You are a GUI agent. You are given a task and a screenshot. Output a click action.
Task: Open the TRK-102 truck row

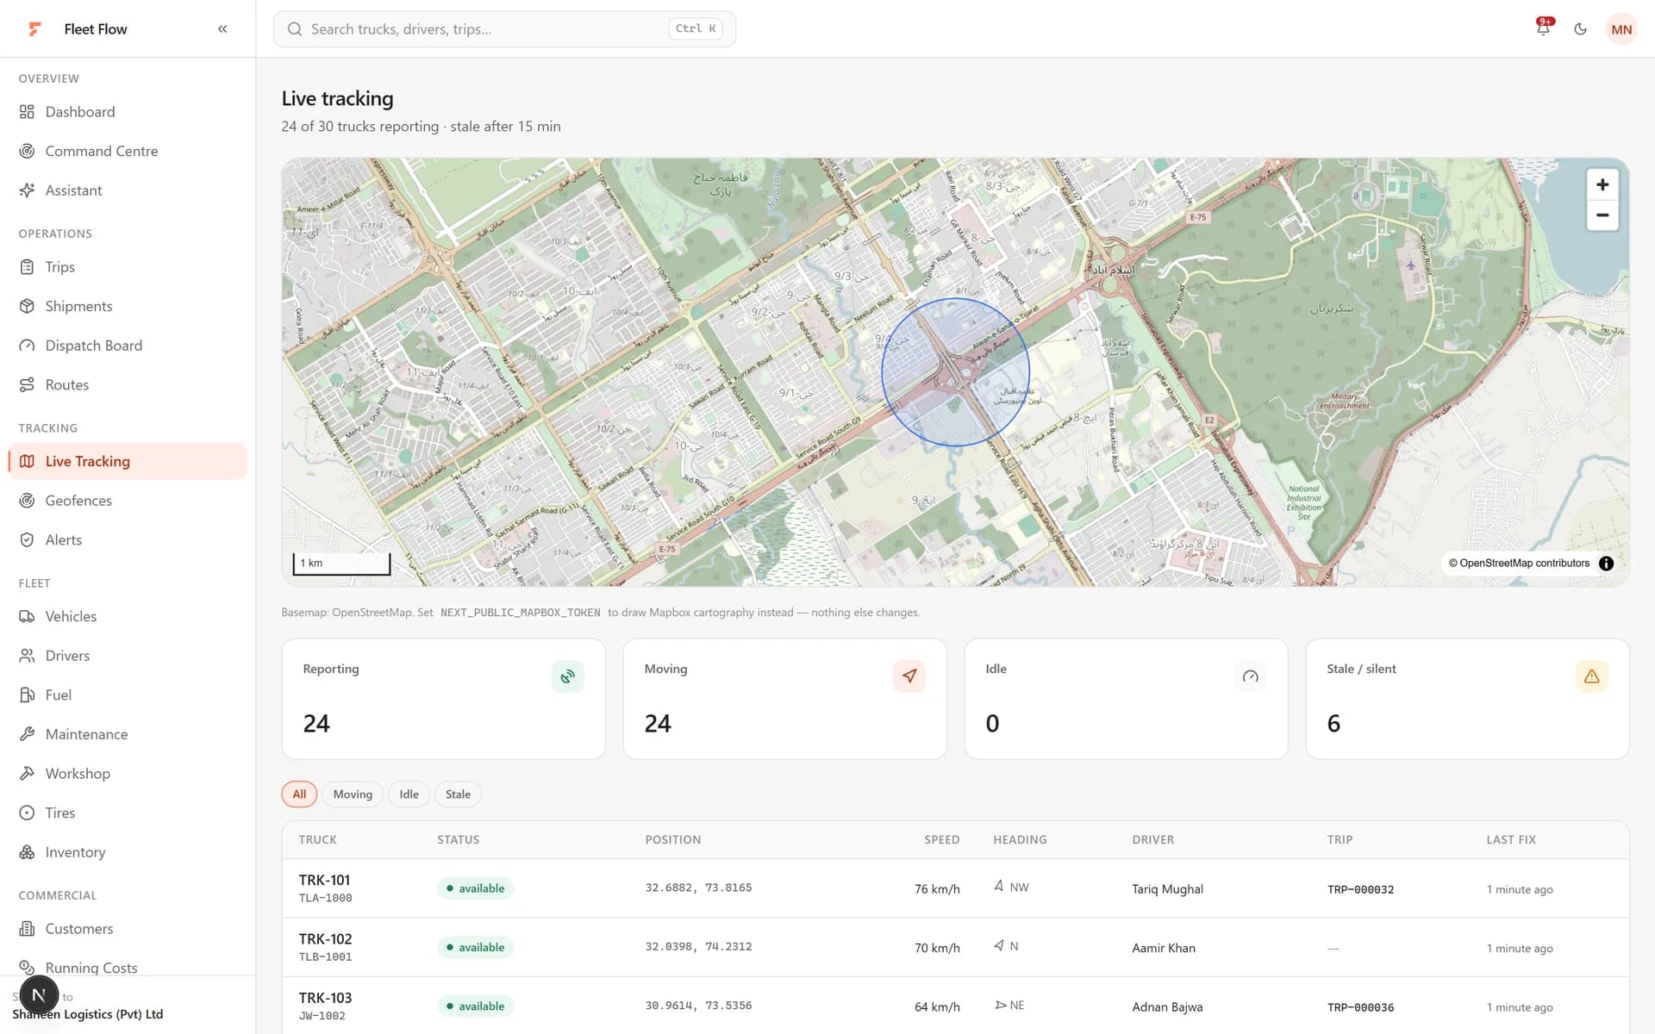point(955,947)
